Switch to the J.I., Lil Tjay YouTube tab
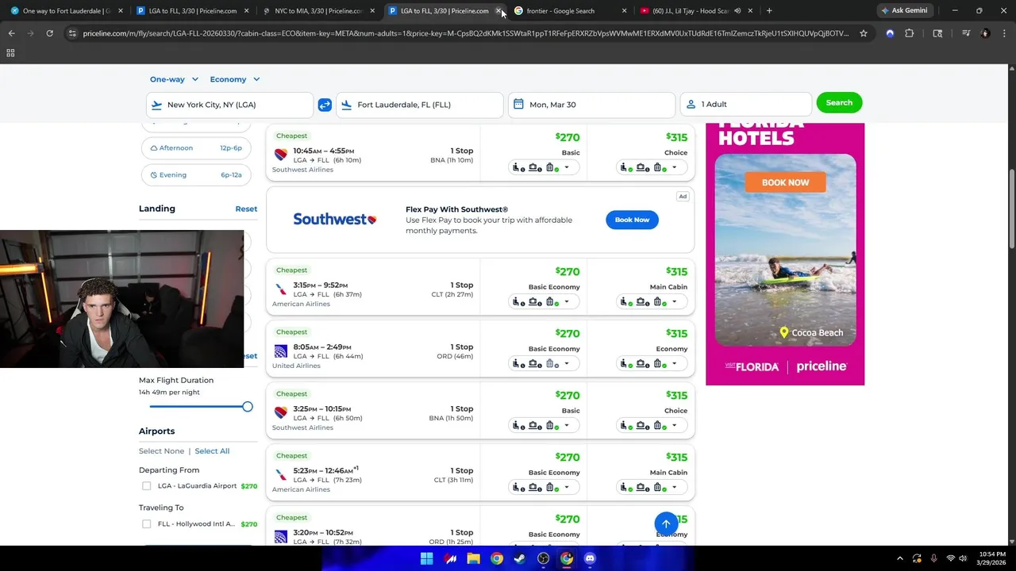Viewport: 1016px width, 571px height. pos(690,11)
